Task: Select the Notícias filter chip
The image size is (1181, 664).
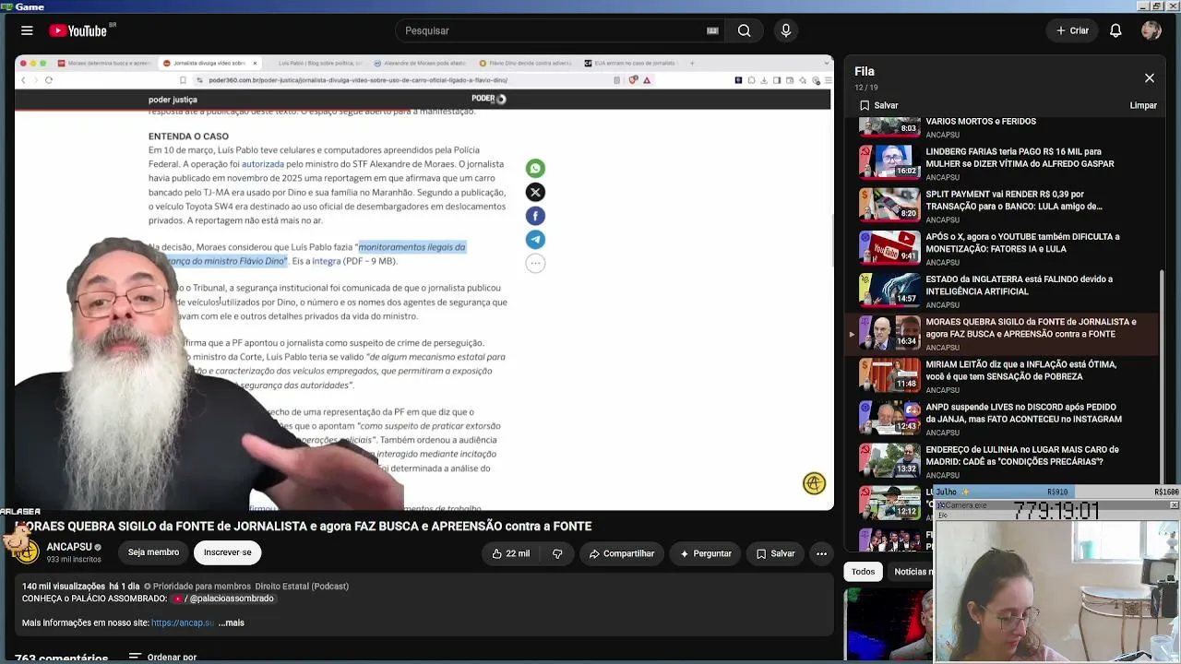Action: 913,572
